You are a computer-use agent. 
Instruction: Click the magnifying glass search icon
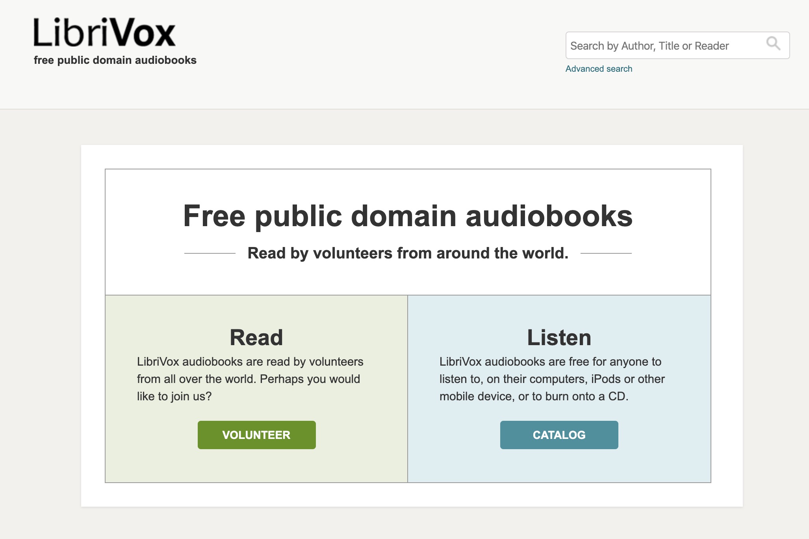pyautogui.click(x=773, y=44)
